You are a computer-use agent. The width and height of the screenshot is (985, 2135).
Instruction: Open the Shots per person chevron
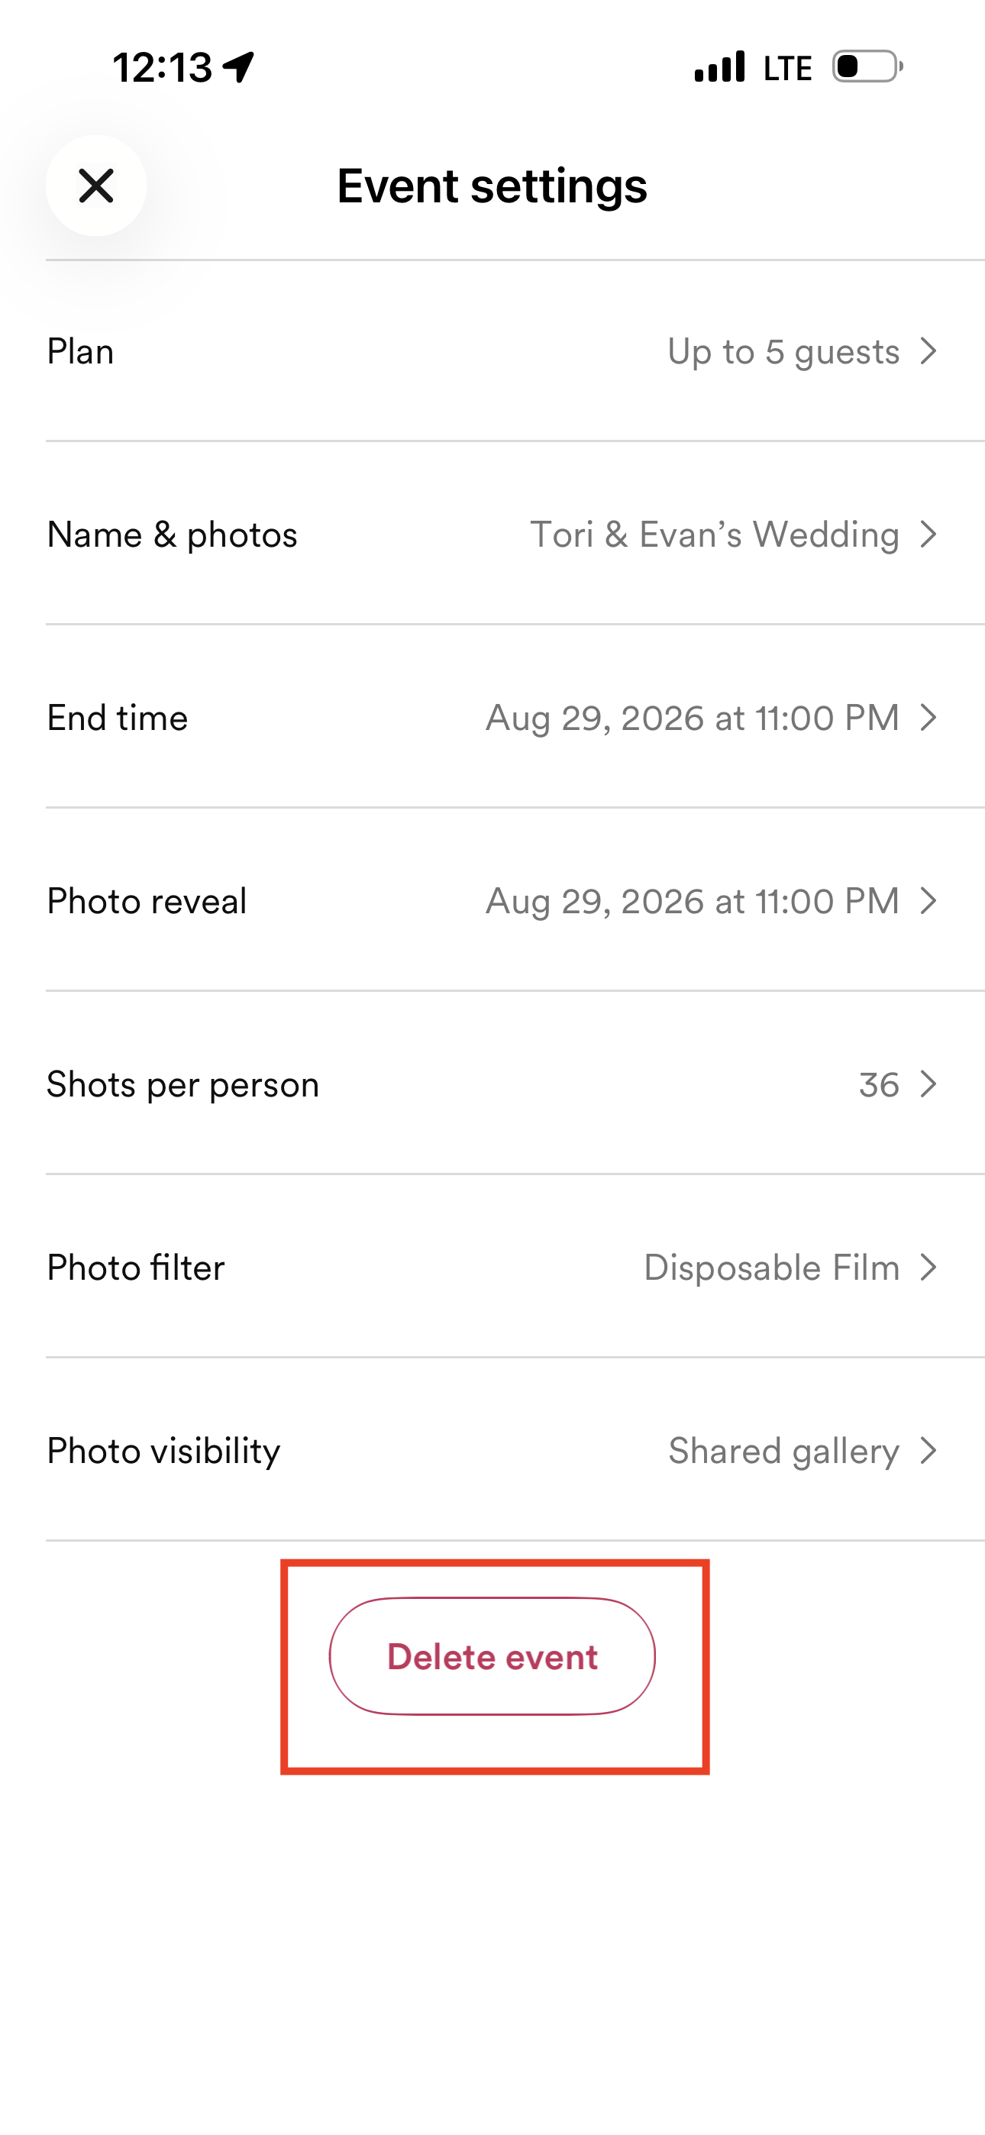928,1084
